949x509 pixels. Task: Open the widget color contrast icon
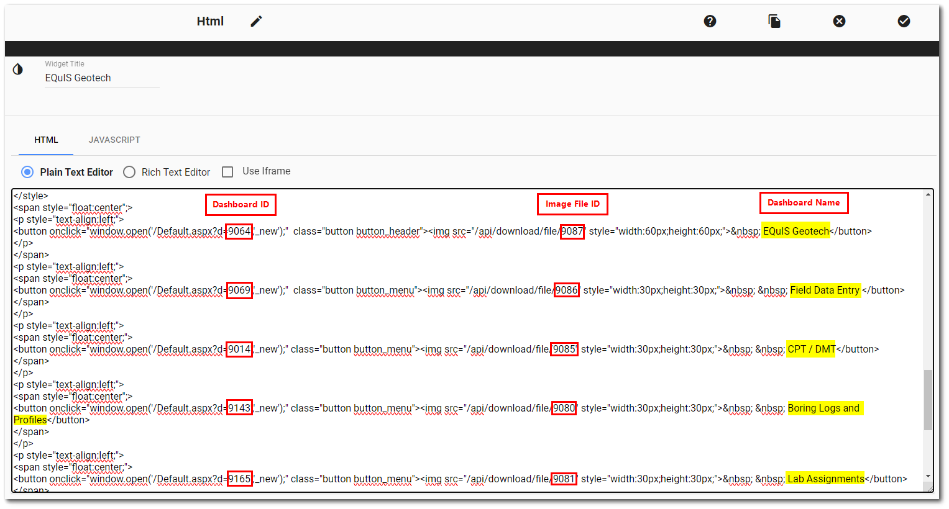pos(18,69)
